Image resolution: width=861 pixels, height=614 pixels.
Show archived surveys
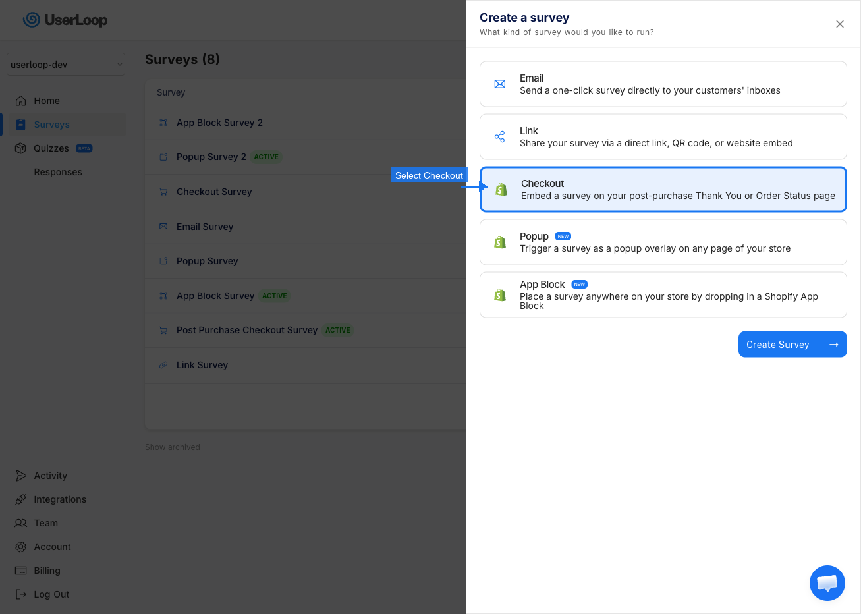[172, 447]
